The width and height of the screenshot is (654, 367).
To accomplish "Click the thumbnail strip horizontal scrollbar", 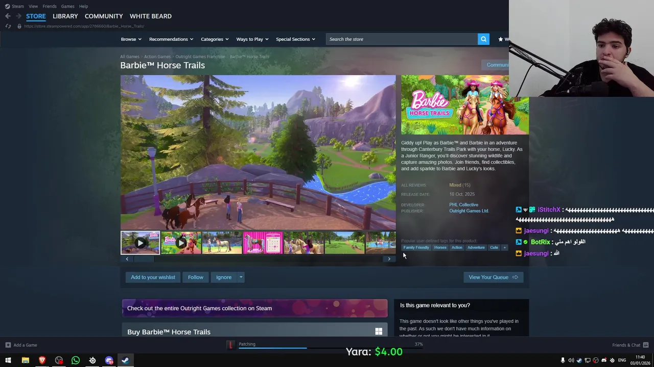I will (x=258, y=259).
